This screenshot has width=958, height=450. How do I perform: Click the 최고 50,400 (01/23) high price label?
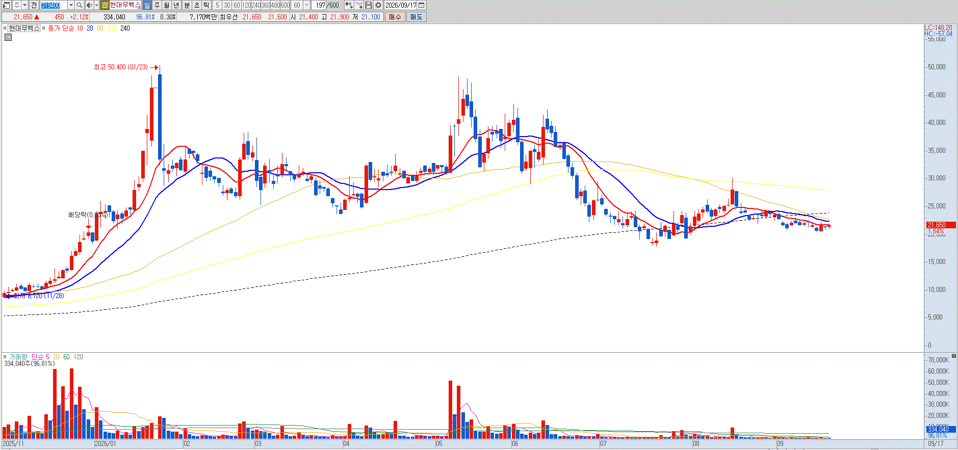pyautogui.click(x=121, y=67)
